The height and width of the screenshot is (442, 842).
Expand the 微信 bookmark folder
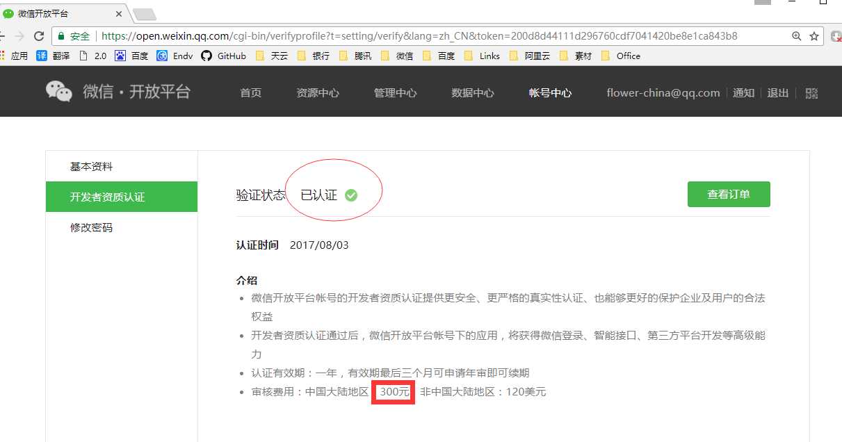click(396, 56)
